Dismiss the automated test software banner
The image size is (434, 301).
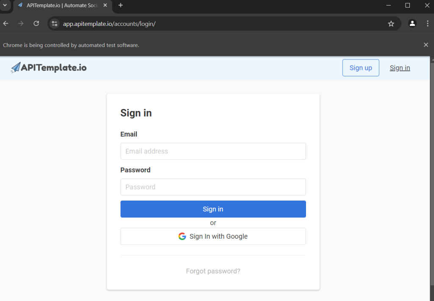[426, 45]
